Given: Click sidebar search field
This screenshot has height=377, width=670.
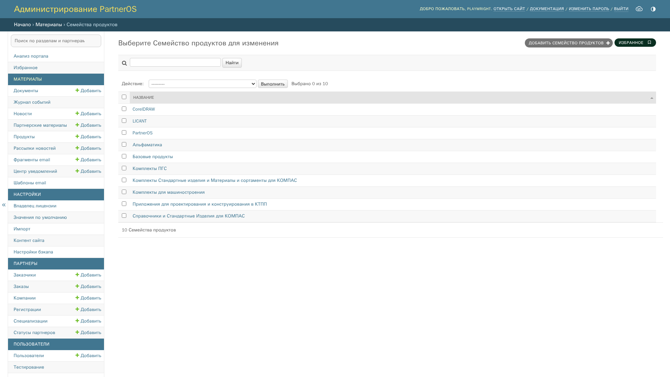Looking at the screenshot, I should click(56, 41).
